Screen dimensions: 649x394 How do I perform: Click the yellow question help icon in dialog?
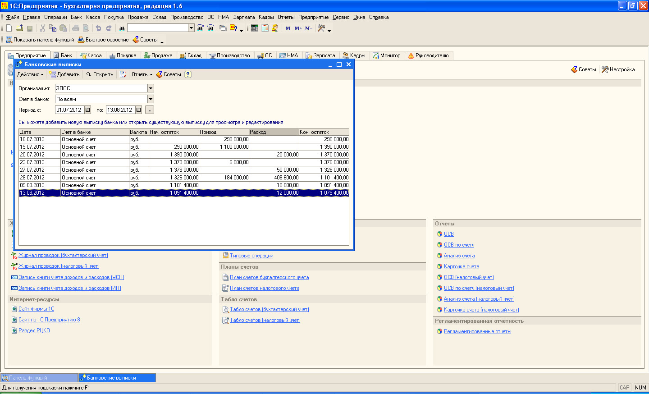coord(188,74)
